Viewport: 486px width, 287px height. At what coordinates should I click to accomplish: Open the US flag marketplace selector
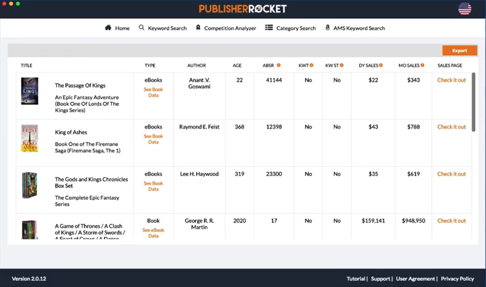(x=465, y=9)
